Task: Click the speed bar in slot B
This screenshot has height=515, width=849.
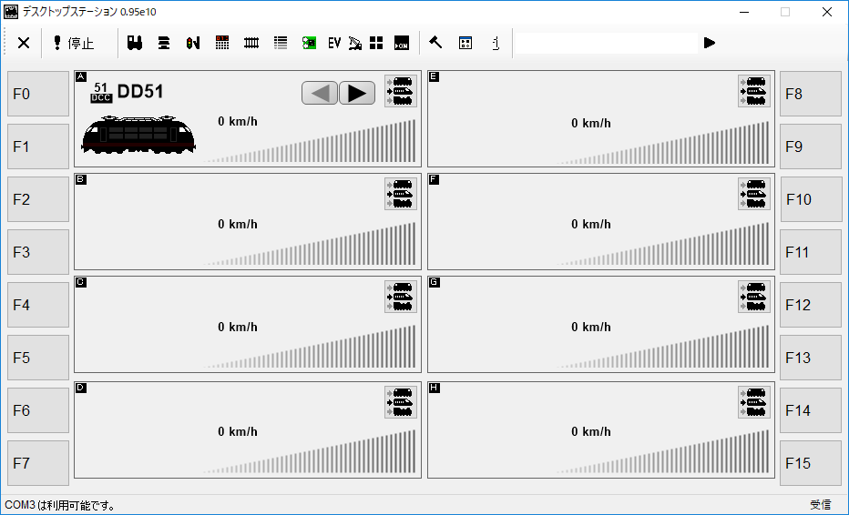Action: point(310,244)
